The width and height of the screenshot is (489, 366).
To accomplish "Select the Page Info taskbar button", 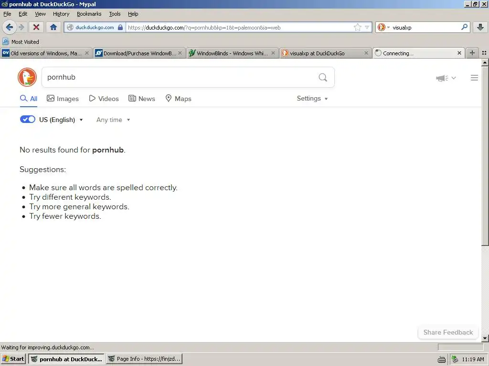I will tap(144, 359).
